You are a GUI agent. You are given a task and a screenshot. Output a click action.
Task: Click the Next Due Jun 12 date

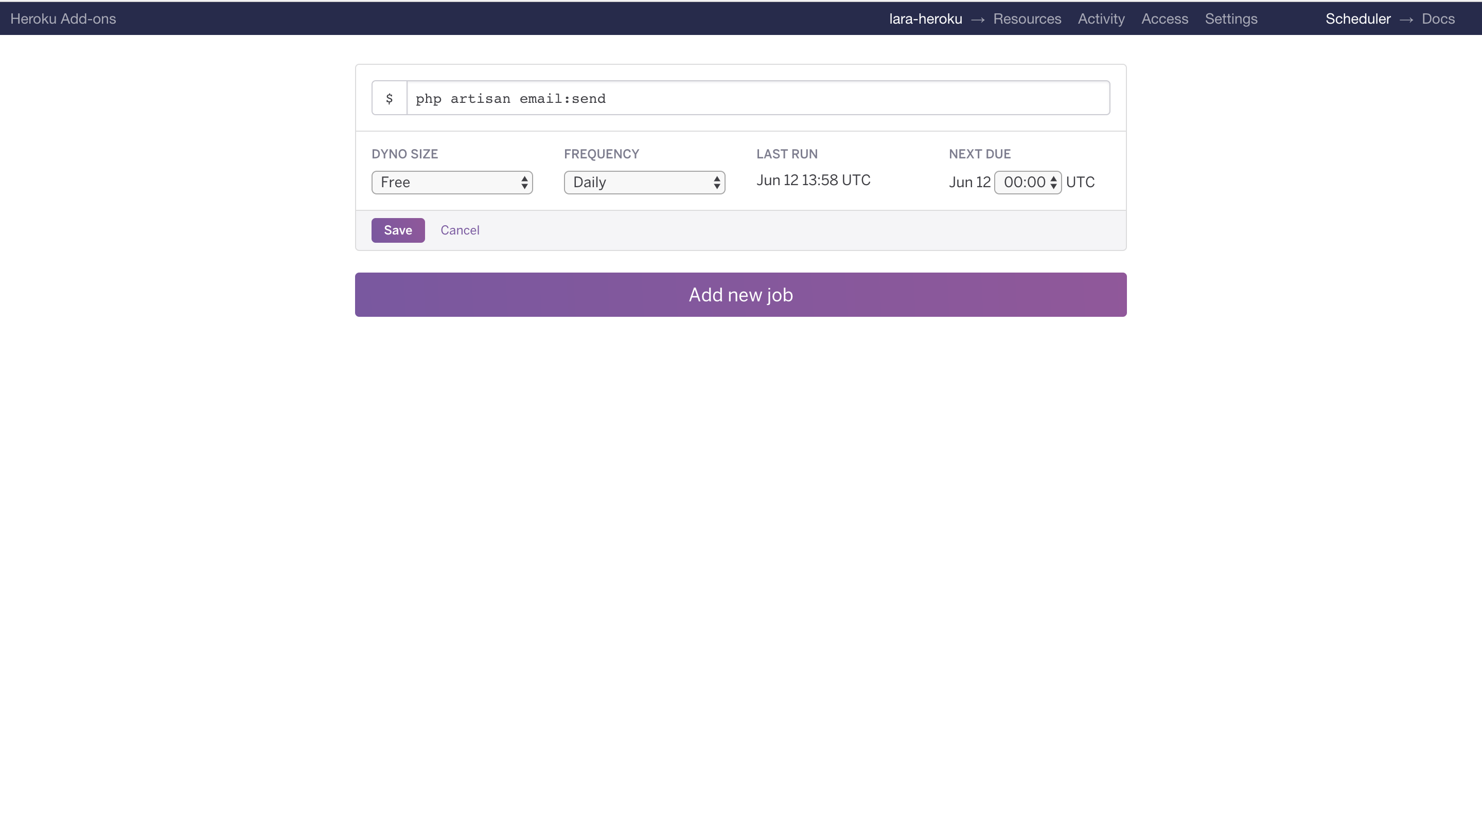click(969, 182)
